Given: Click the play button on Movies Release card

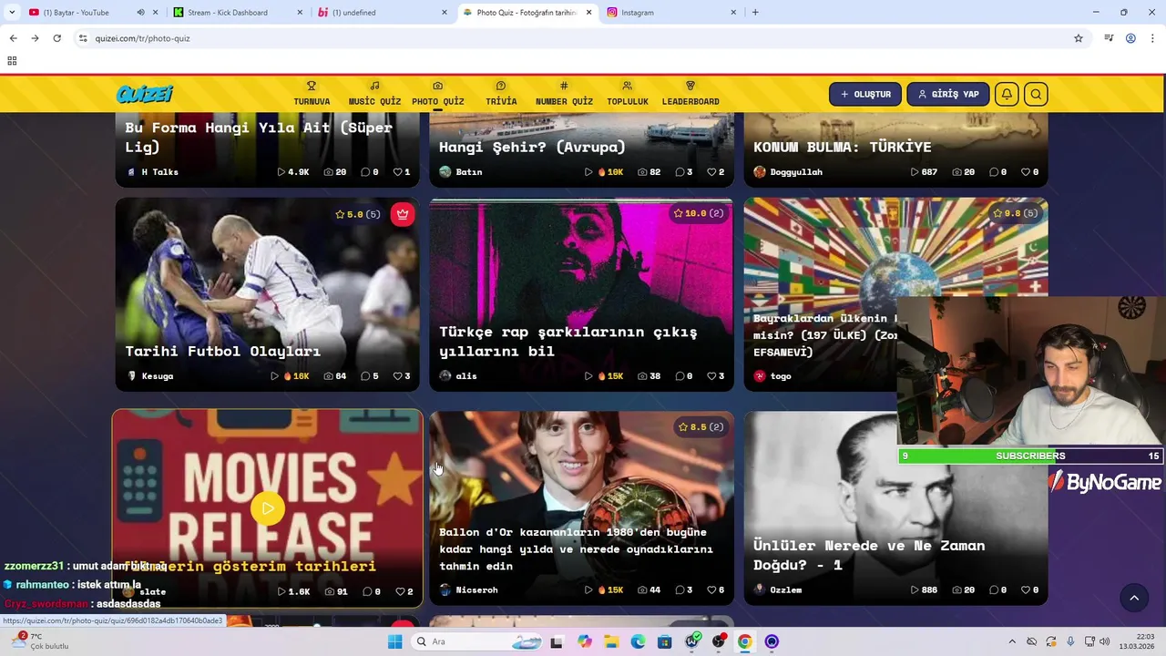Looking at the screenshot, I should click(x=268, y=508).
